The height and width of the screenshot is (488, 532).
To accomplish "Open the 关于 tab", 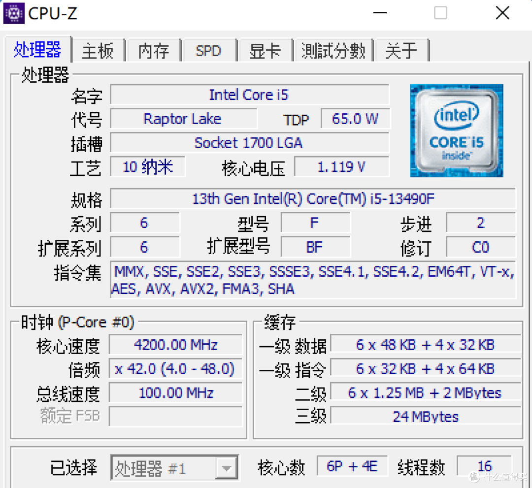I will click(x=402, y=50).
